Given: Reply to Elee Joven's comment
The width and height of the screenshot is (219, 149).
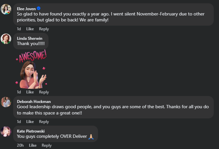Looking at the screenshot, I should tap(44, 29).
